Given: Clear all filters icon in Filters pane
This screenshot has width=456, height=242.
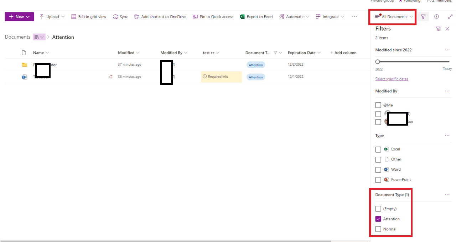Looking at the screenshot, I should pyautogui.click(x=438, y=29).
